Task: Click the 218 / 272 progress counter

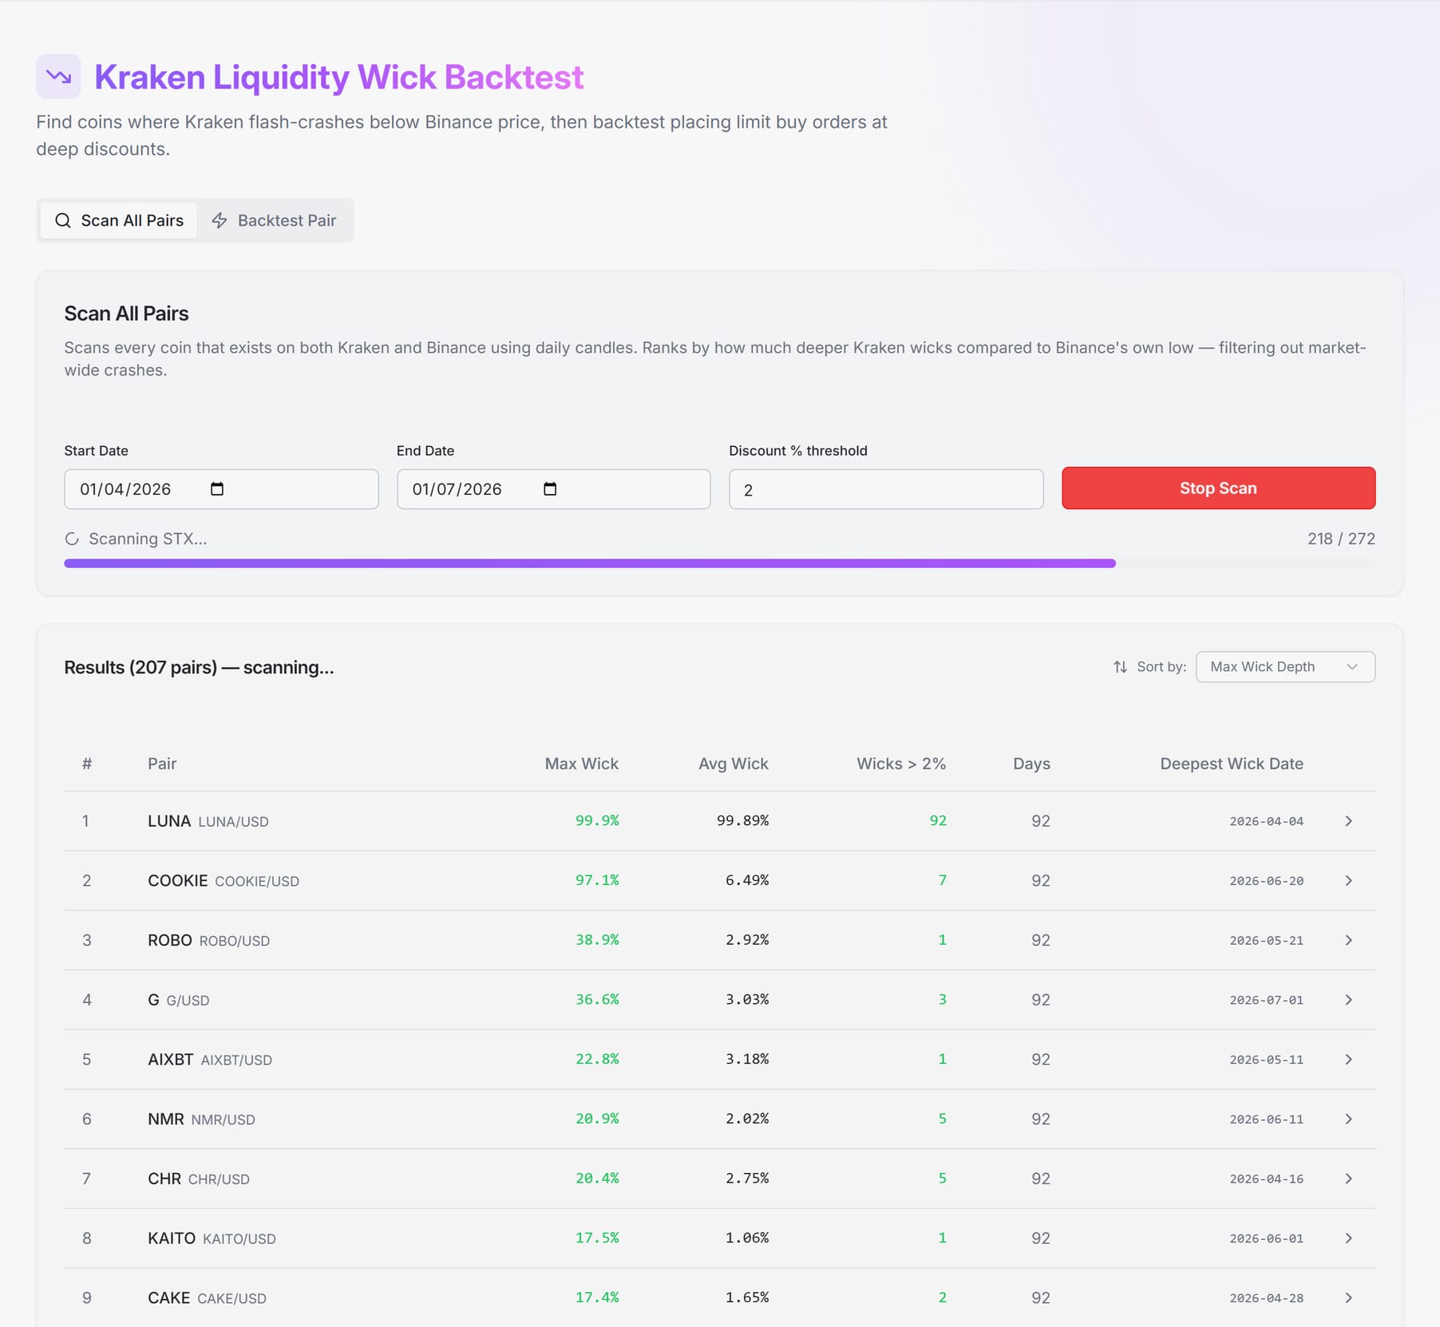Action: (1341, 539)
